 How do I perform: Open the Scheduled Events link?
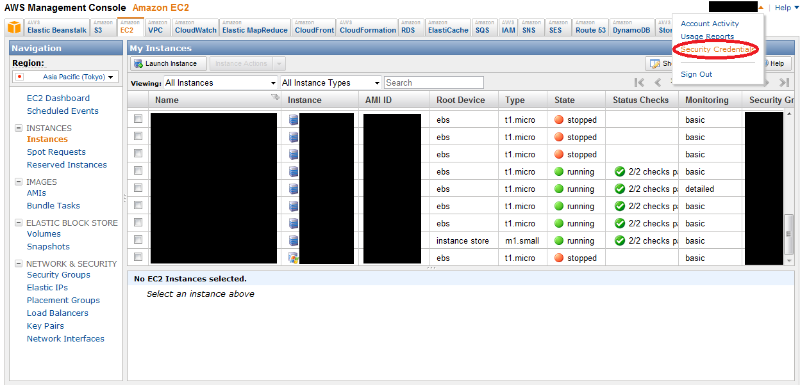coord(63,111)
